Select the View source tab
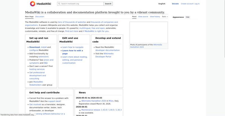 click(143, 17)
